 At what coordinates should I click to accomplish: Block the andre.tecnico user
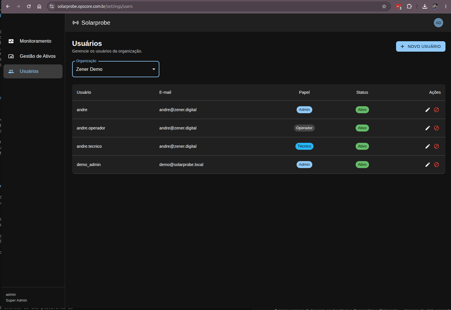coord(436,146)
